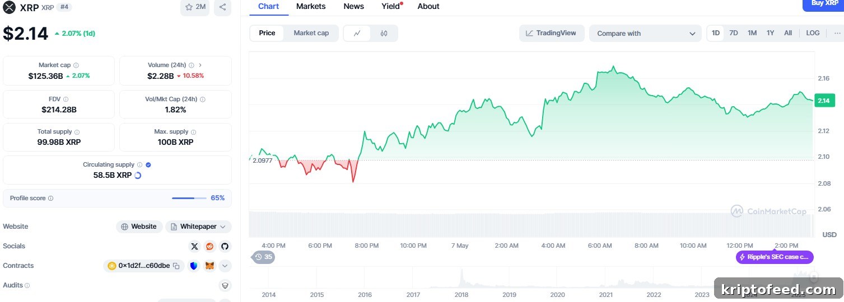
Task: Expand more contracts chevron
Action: [x=225, y=266]
